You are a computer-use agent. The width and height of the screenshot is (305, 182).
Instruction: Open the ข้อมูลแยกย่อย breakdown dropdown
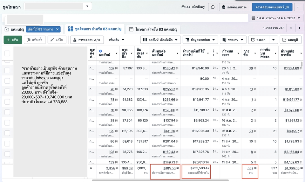(x=200, y=40)
